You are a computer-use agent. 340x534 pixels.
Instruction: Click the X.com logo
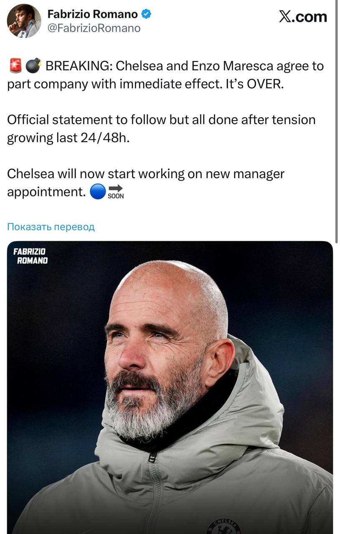pyautogui.click(x=303, y=17)
